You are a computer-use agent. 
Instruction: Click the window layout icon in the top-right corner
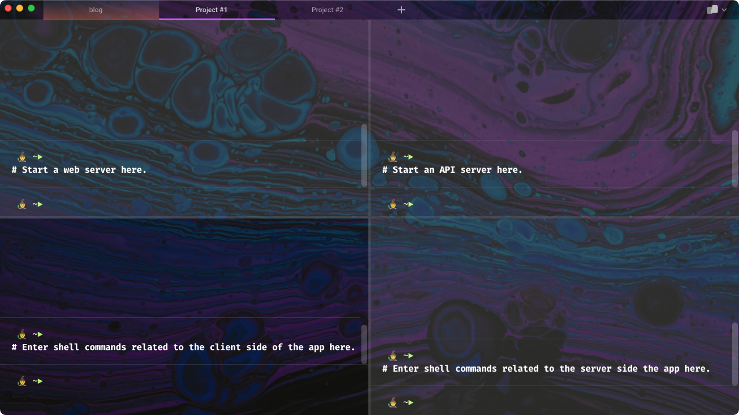pos(712,10)
